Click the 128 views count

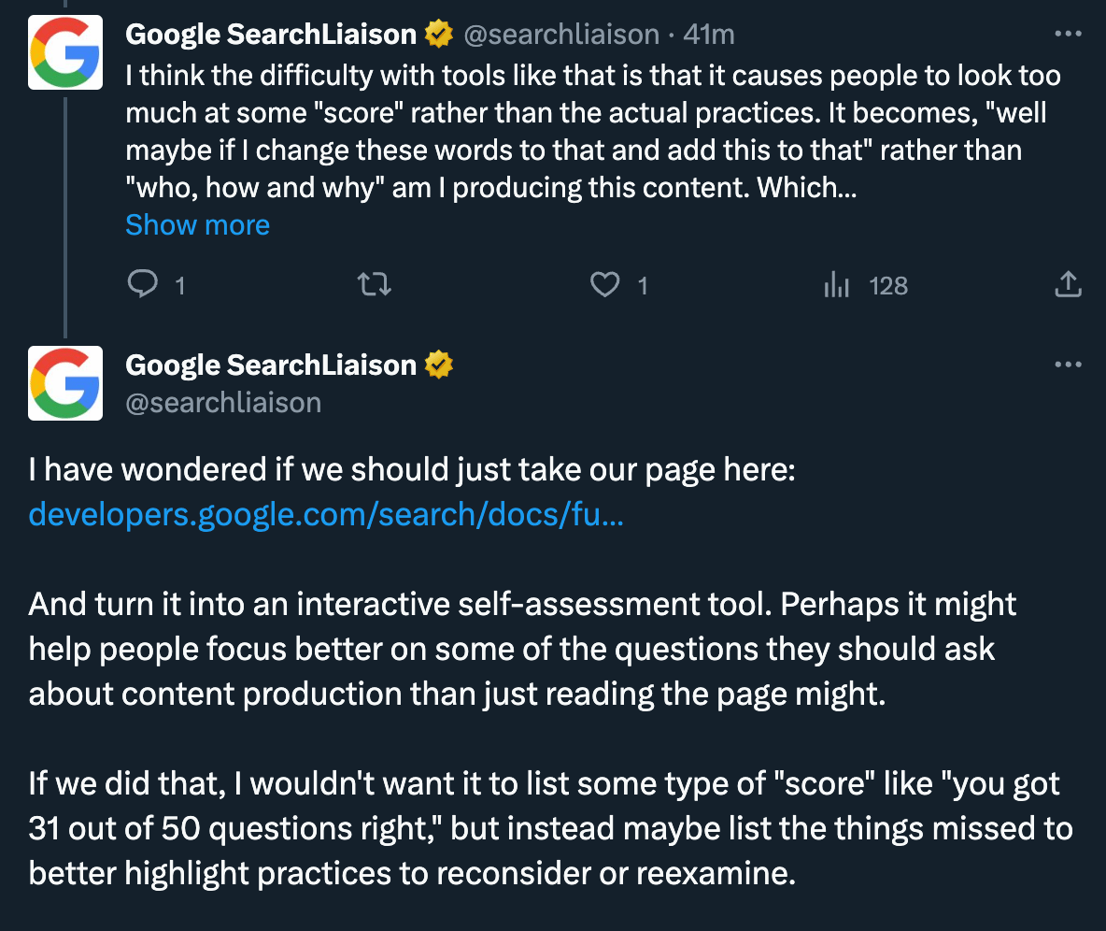(887, 285)
